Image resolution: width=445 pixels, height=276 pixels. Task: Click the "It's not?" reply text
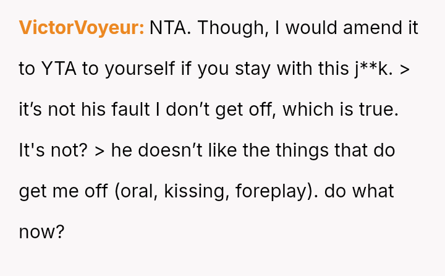tap(53, 150)
